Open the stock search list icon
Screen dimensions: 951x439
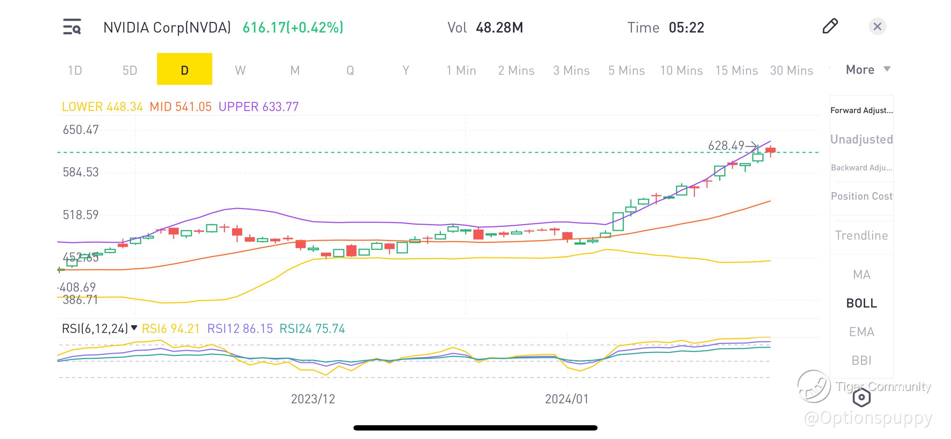click(72, 27)
